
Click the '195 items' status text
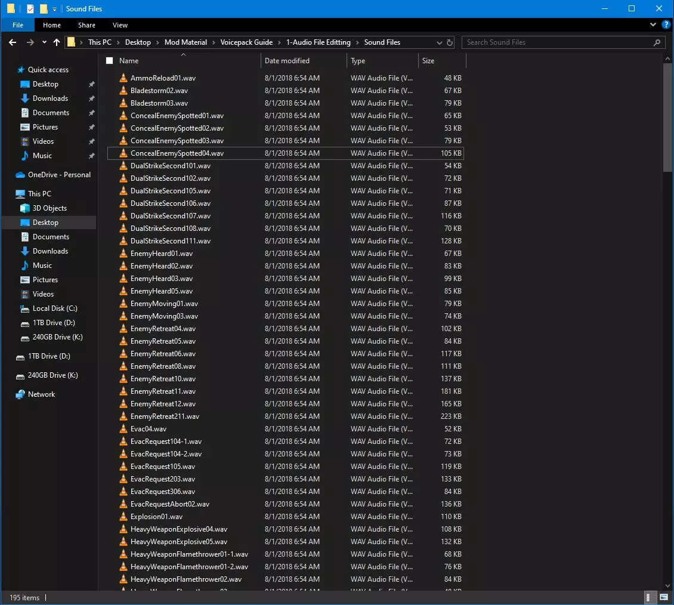tap(24, 598)
